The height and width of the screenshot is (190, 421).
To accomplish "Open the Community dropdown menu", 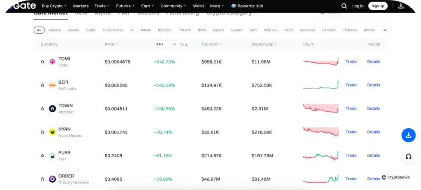I will 173,6.
